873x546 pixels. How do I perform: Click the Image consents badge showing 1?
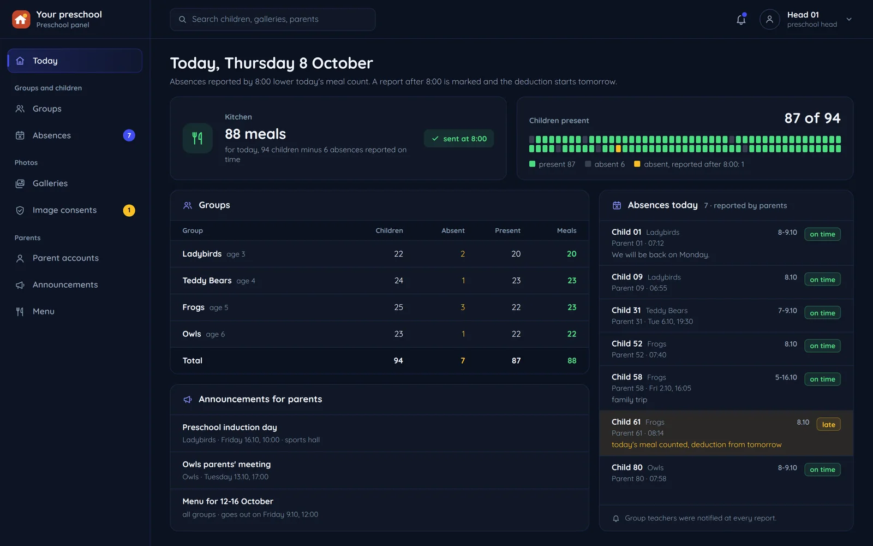(x=129, y=210)
